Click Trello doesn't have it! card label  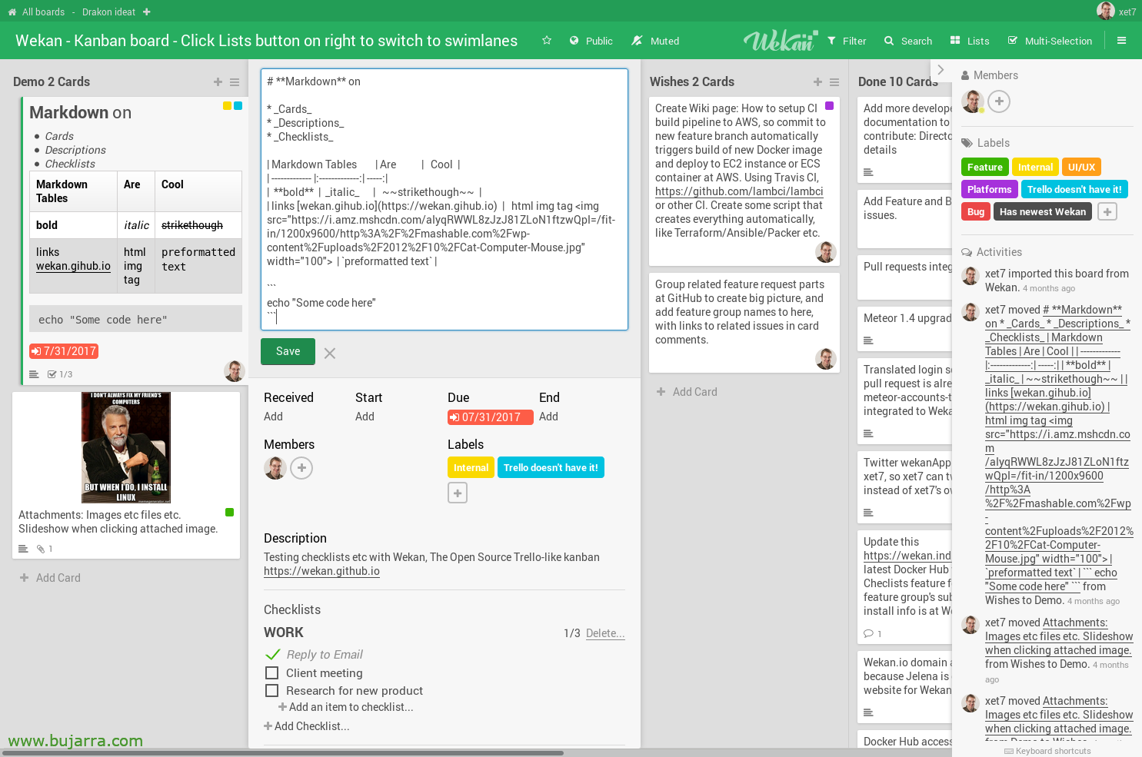point(551,467)
